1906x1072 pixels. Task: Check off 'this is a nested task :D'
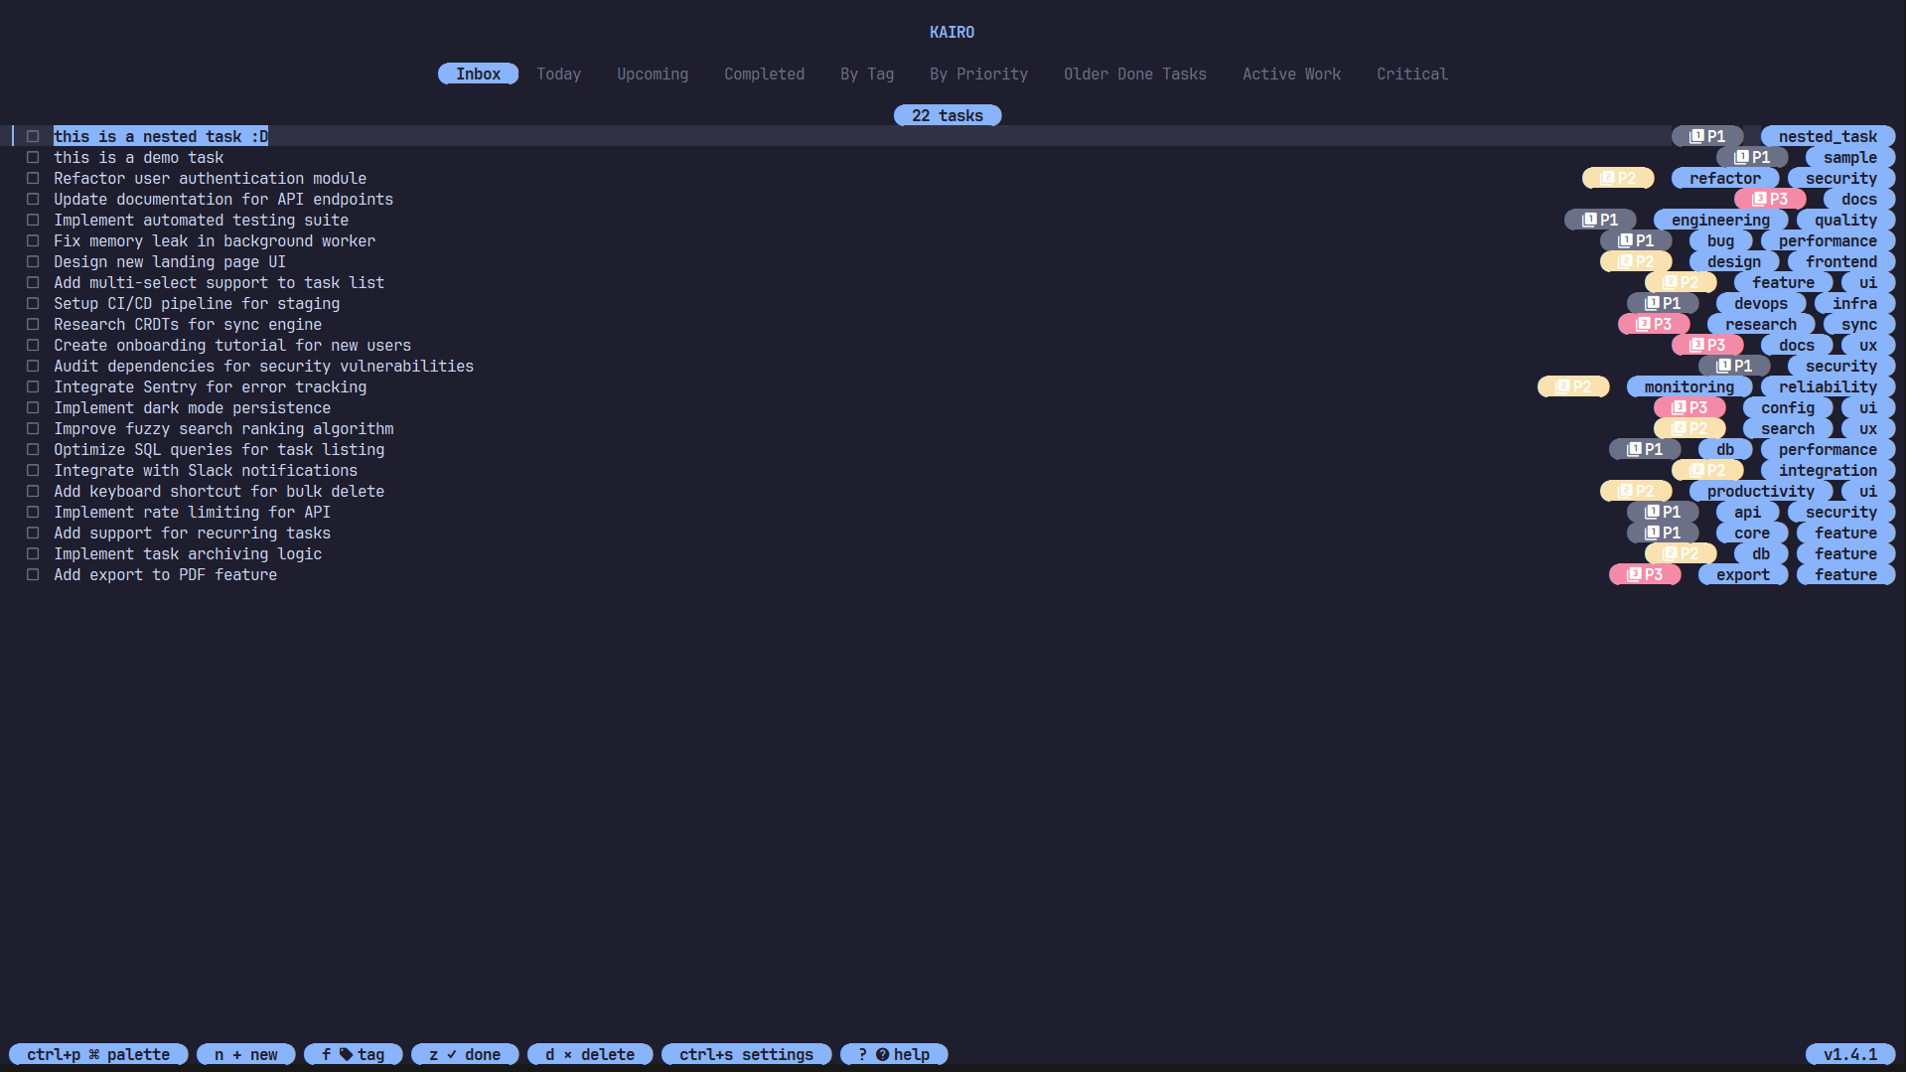(33, 136)
